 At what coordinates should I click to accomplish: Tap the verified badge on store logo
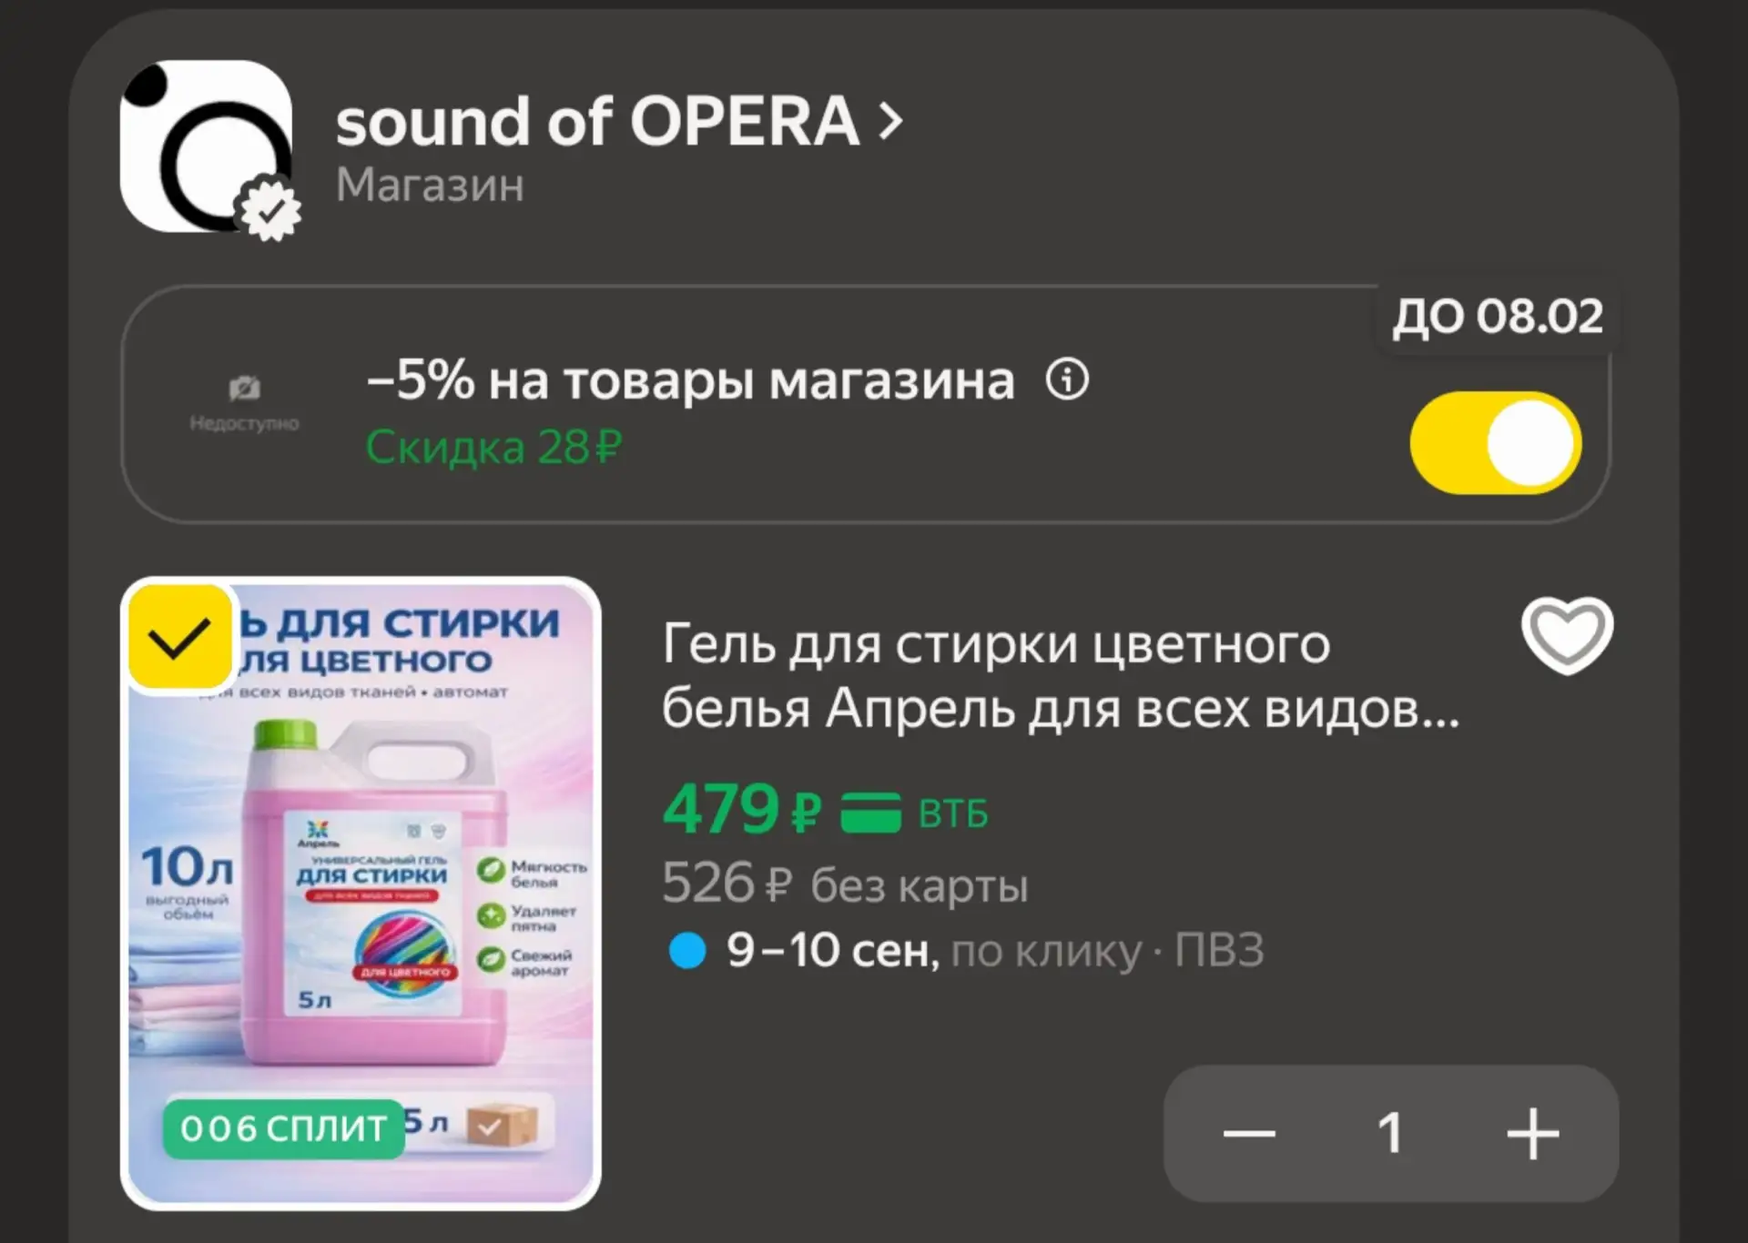tap(270, 211)
